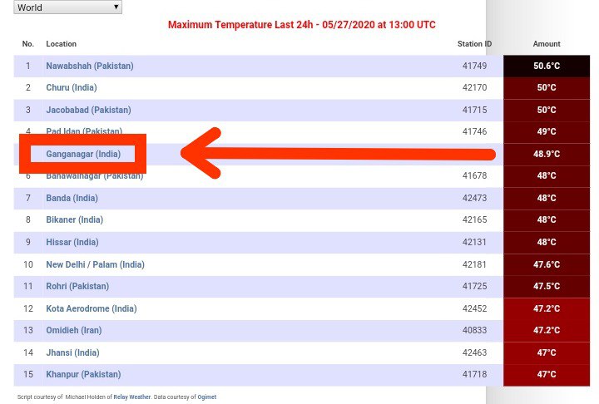Screen dimensions: 599x404
Task: Click the No. column header
Action: pos(28,44)
